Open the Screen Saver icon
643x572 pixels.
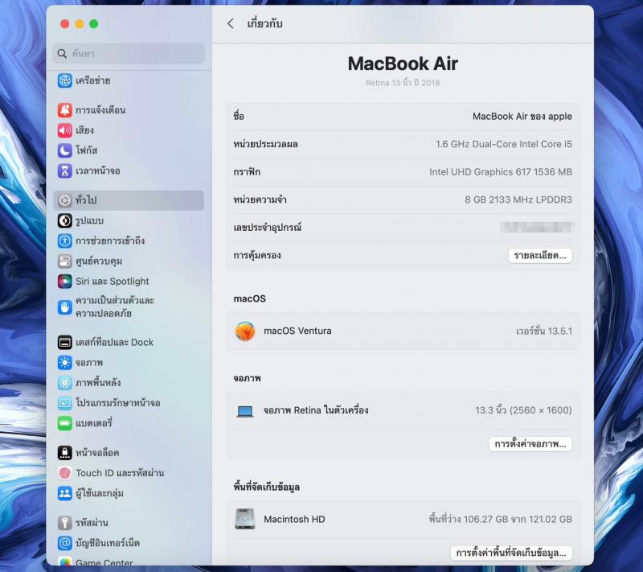[x=65, y=403]
